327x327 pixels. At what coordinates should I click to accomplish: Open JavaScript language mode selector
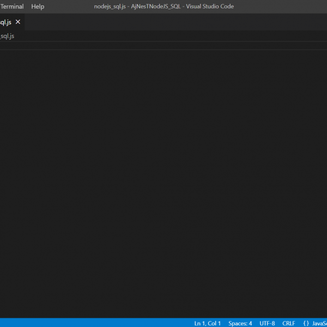(319, 323)
